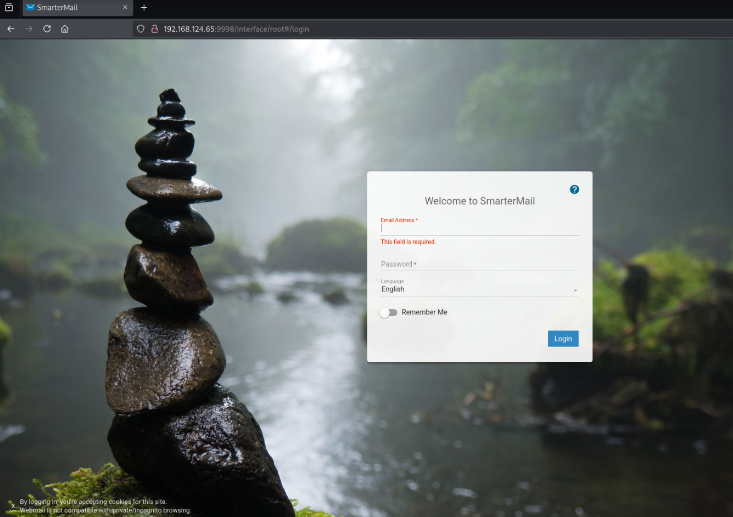Open the help icon on login card
733x517 pixels.
pyautogui.click(x=574, y=189)
